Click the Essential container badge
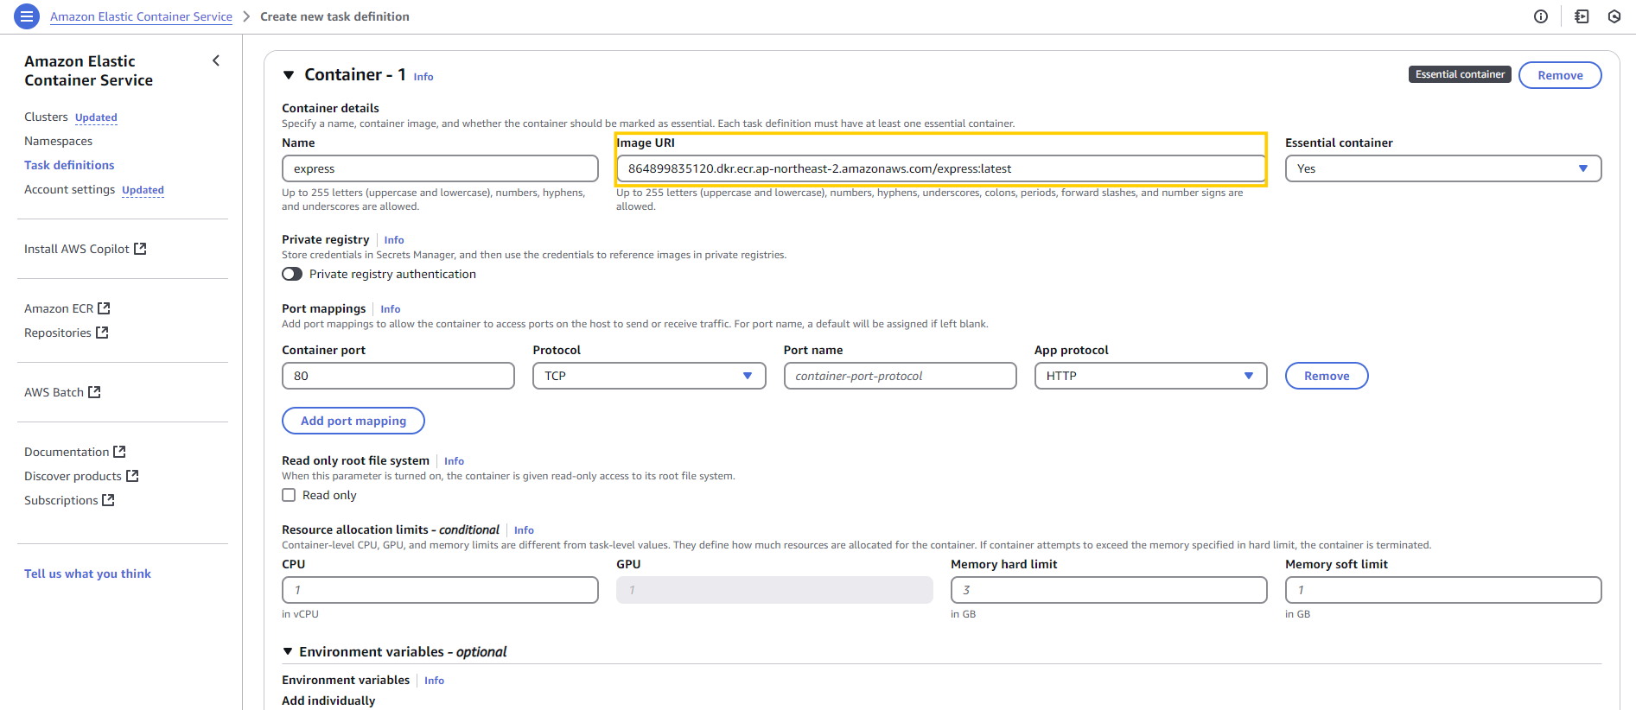The image size is (1636, 710). point(1460,74)
